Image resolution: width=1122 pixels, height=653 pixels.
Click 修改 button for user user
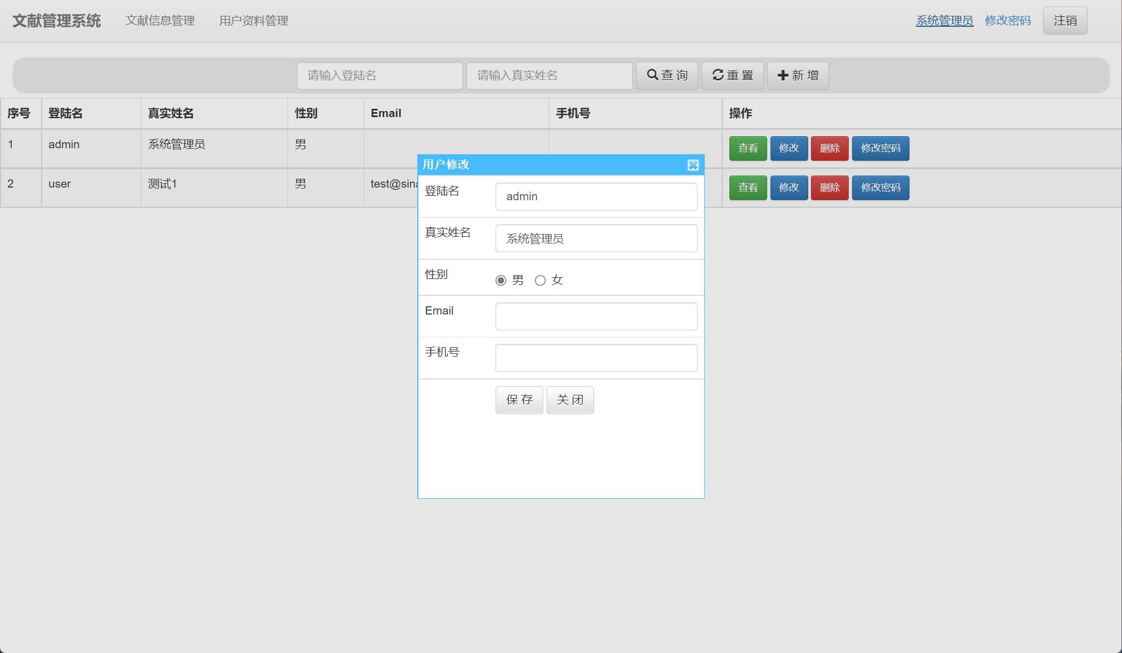(x=790, y=188)
